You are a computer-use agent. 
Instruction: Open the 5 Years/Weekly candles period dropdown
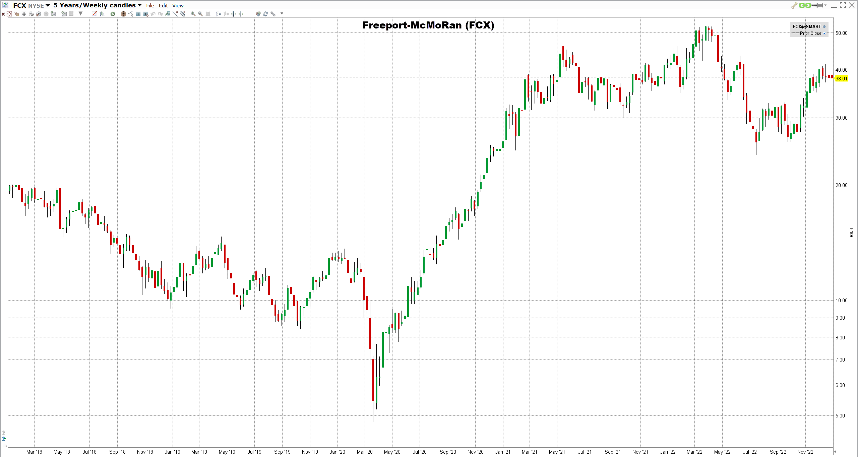tap(139, 5)
